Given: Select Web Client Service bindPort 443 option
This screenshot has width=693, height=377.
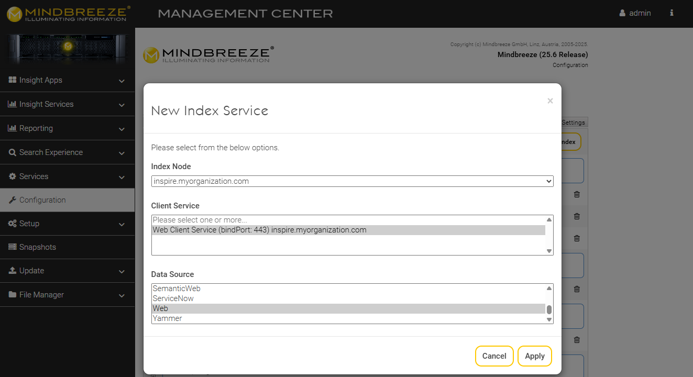Looking at the screenshot, I should pos(348,230).
